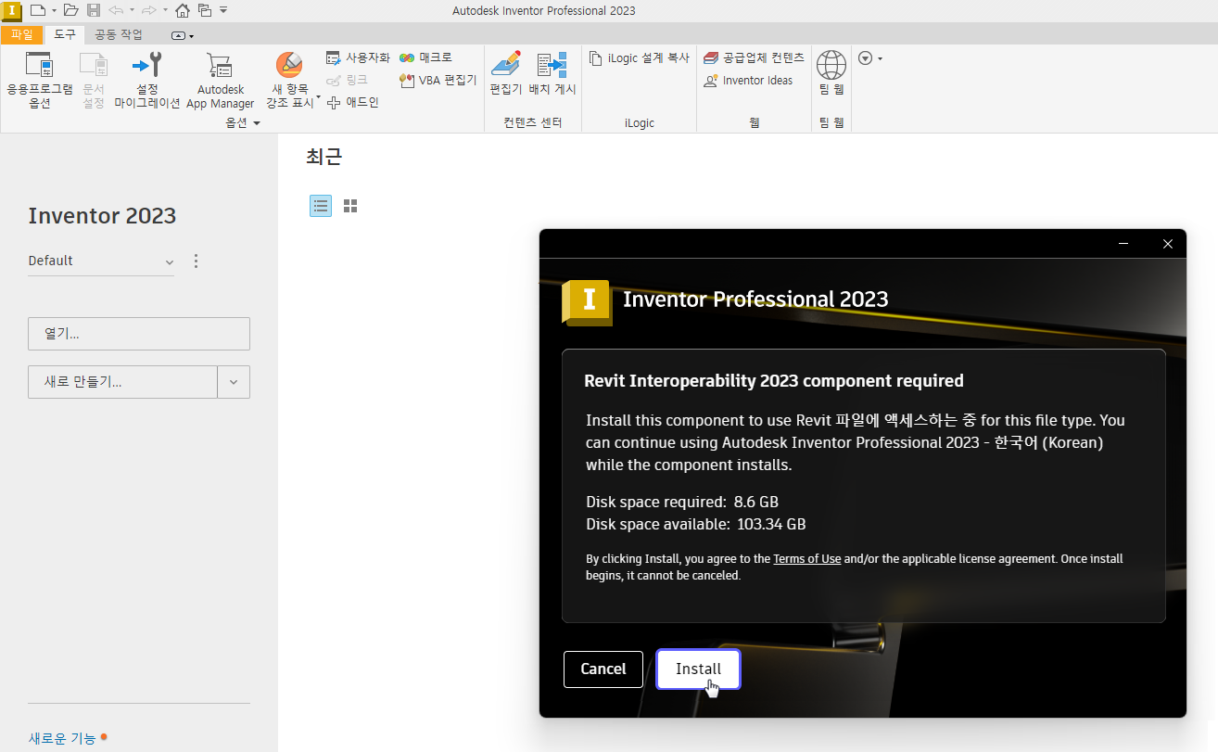1218x752 pixels.
Task: Click 배치 게시 in 컨텐츠 센터
Action: click(x=552, y=74)
